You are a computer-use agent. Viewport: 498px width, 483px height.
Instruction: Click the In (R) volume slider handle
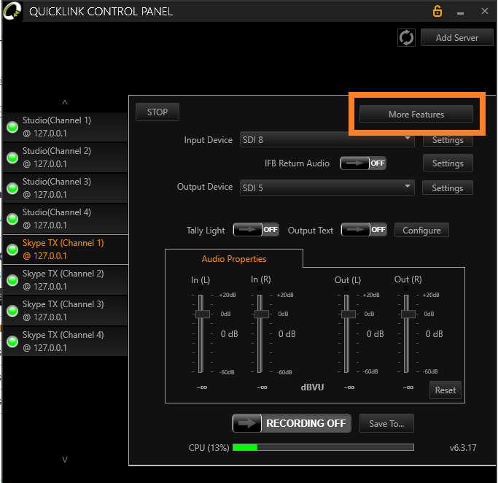pyautogui.click(x=261, y=314)
